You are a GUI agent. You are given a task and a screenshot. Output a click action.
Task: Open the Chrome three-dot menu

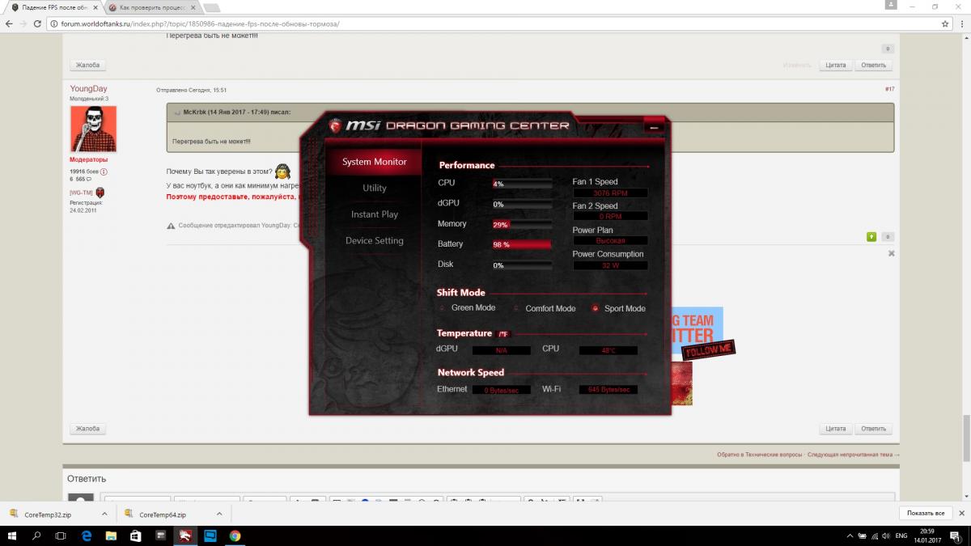coord(960,23)
